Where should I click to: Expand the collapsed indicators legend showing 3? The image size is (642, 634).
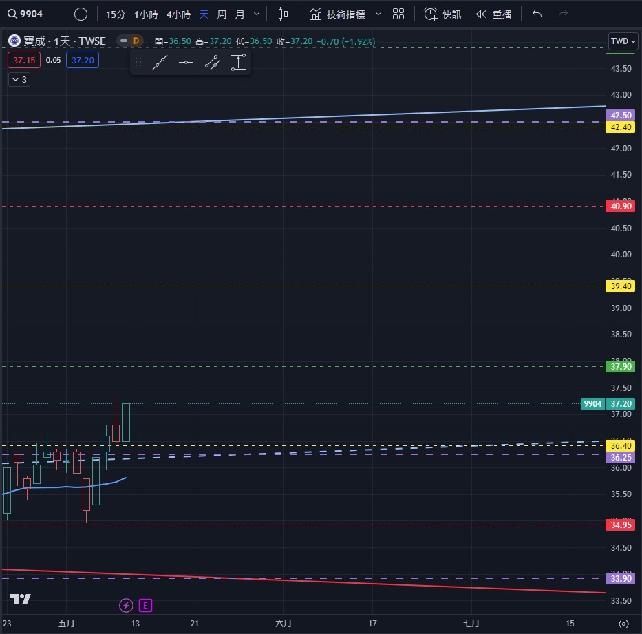click(19, 80)
